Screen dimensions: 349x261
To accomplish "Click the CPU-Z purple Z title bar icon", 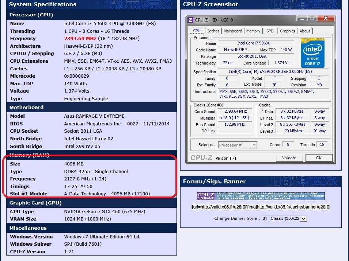I will [190, 20].
